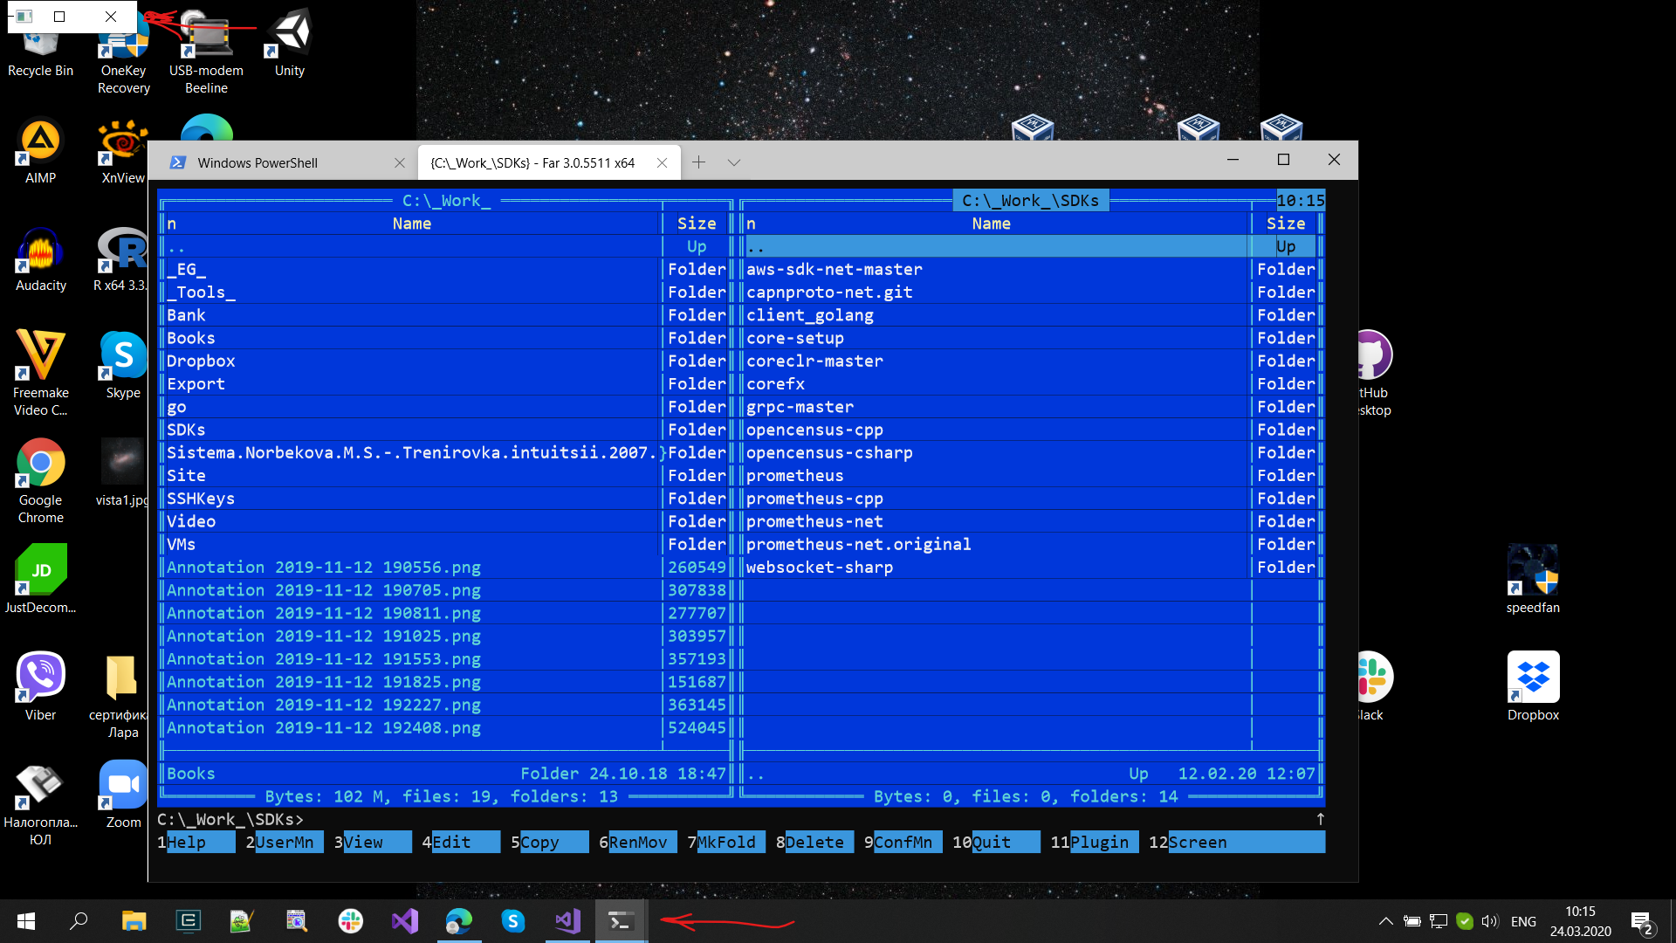Screen dimensions: 1676x943
Task: Open AIMP audio player
Action: click(40, 140)
